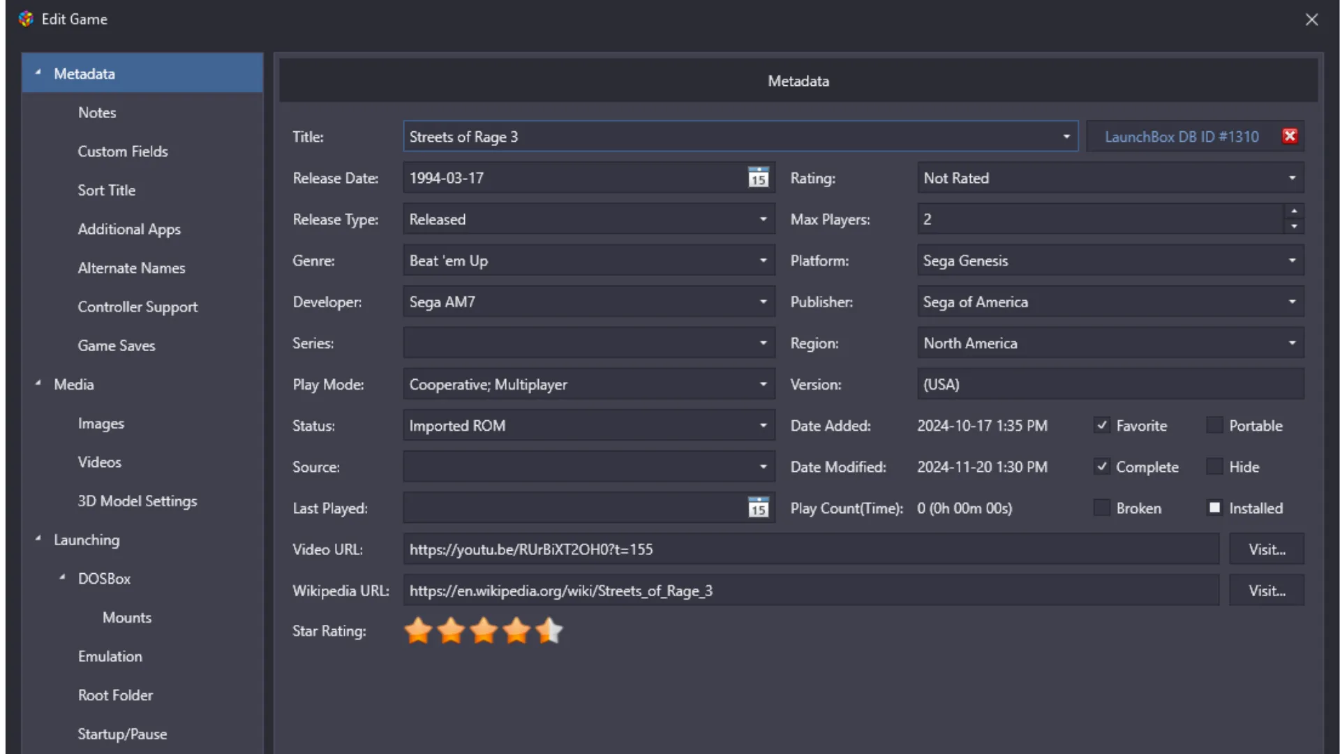The height and width of the screenshot is (754, 1340).
Task: Visit the Wikipedia URL
Action: coord(1266,590)
